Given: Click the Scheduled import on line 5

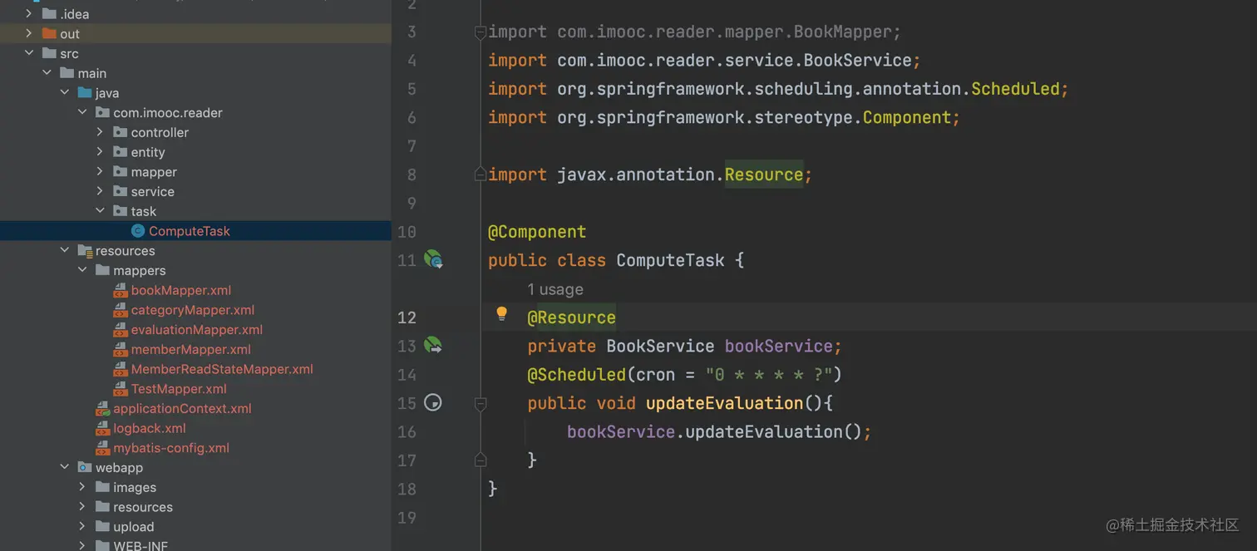Looking at the screenshot, I should click(1015, 89).
